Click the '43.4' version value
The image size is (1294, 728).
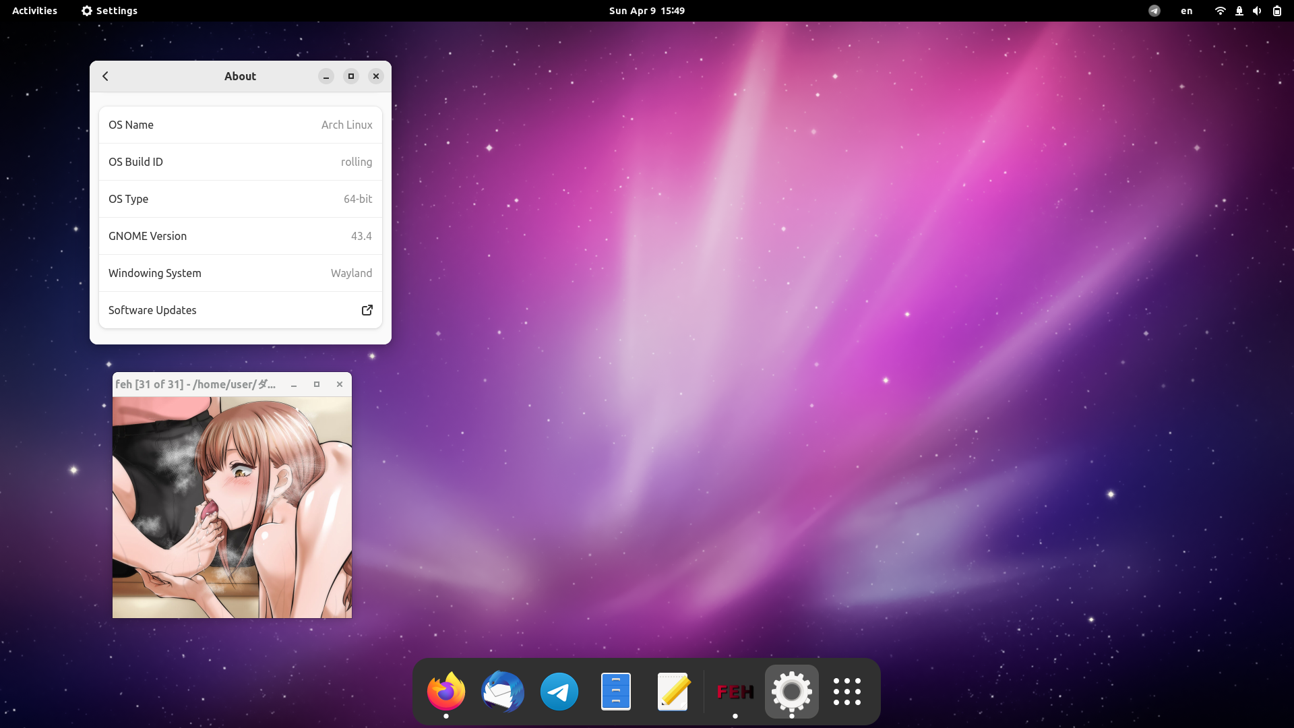361,236
